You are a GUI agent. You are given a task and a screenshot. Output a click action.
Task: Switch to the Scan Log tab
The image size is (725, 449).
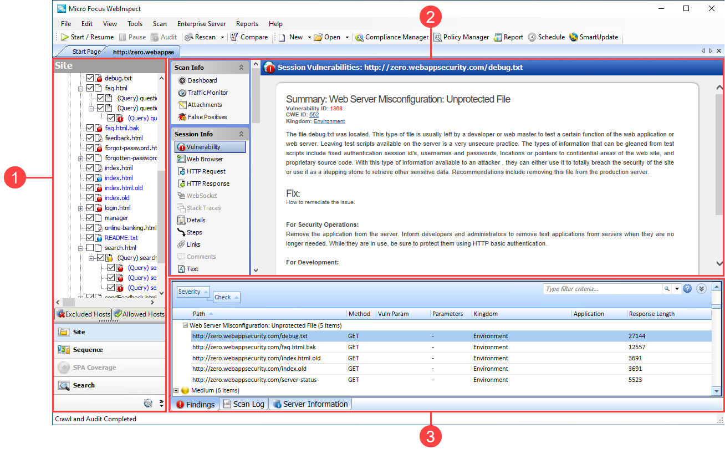[x=243, y=404]
